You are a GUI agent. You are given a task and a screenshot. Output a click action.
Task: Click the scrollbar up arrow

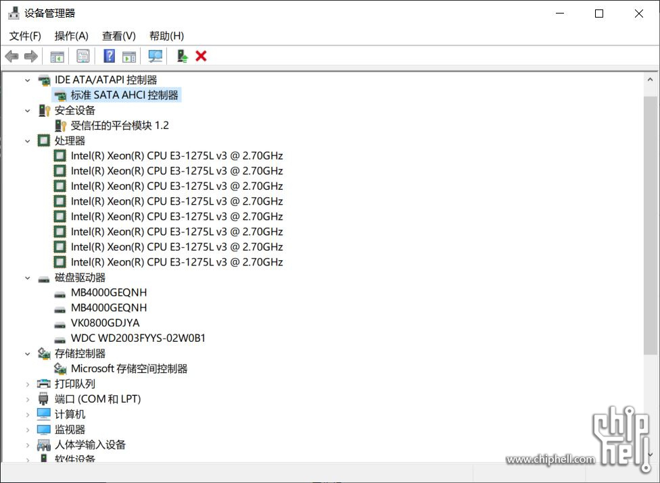pos(650,80)
